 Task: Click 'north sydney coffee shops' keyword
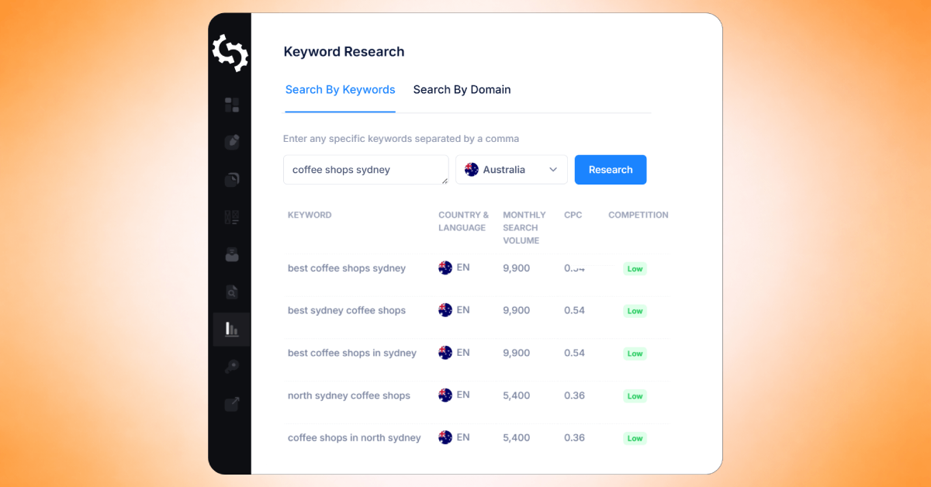[x=348, y=395]
